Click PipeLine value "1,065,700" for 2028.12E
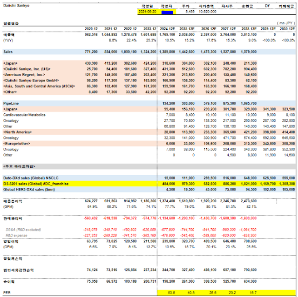 pos(249,104)
